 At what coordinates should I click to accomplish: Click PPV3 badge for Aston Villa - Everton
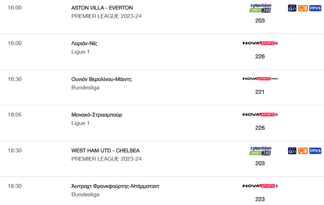[x=315, y=8]
